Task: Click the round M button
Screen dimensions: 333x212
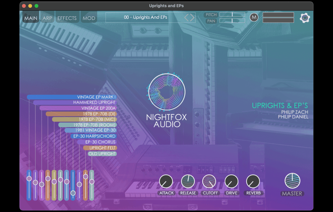Action: 254,17
